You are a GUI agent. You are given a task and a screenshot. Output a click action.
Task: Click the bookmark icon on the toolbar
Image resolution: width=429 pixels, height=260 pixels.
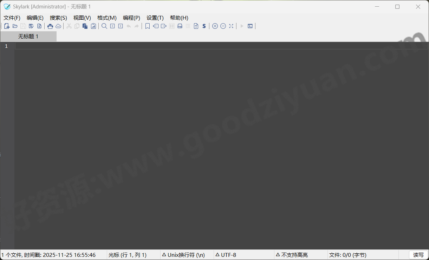tap(147, 26)
